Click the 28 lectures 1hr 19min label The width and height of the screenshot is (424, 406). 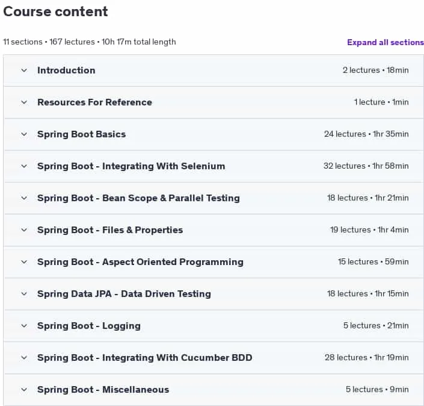(367, 358)
